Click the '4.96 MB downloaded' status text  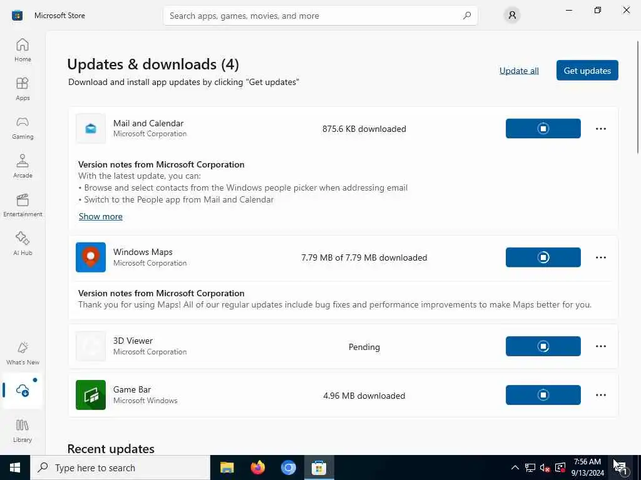tap(364, 396)
